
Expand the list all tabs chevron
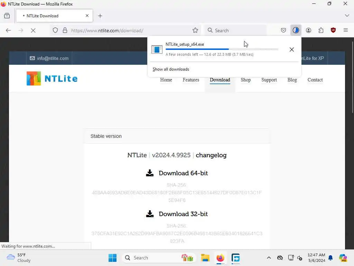click(x=347, y=16)
